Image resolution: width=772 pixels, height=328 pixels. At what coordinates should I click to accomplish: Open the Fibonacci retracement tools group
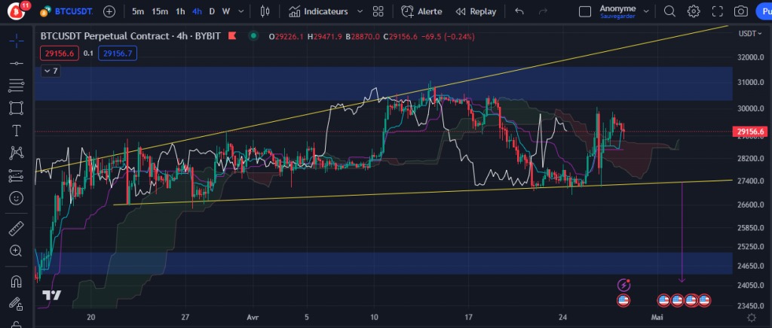click(17, 86)
